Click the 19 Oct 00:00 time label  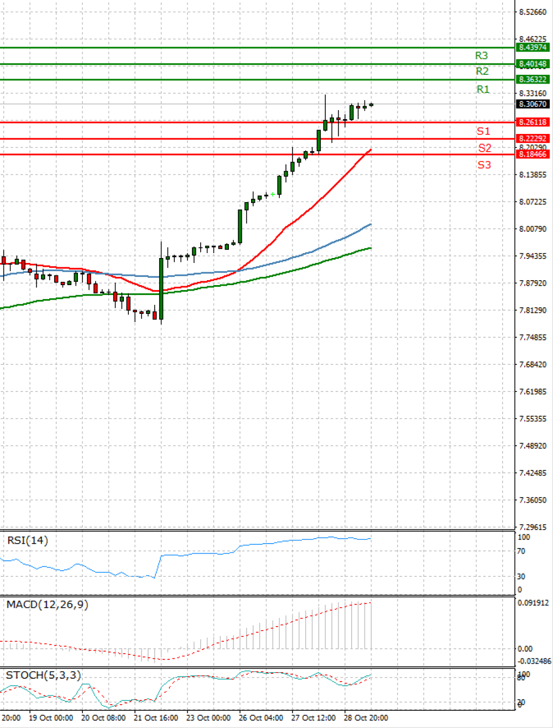coord(51,717)
